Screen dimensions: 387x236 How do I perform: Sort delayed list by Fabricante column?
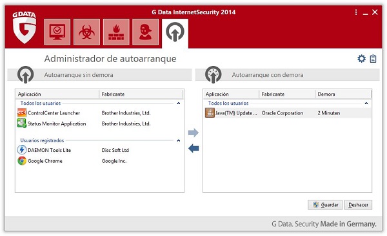click(x=287, y=94)
